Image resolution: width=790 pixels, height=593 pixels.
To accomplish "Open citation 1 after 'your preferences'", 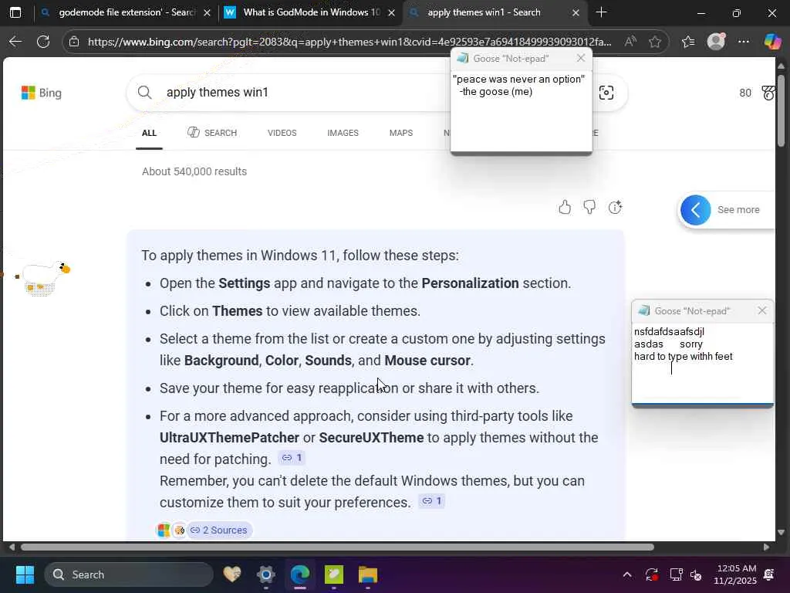I will click(x=432, y=500).
